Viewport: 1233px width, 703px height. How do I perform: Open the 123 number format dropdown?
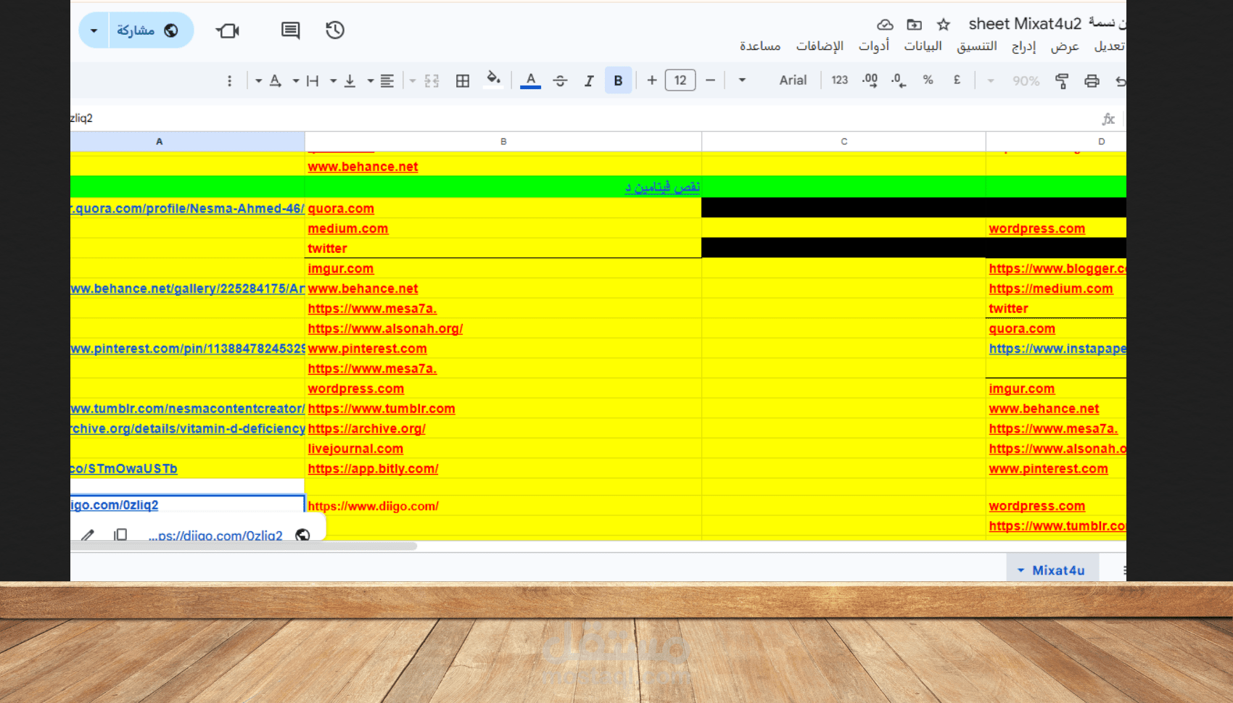839,80
